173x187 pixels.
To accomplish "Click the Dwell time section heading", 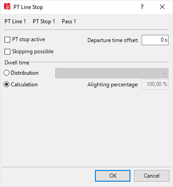I will (17, 63).
